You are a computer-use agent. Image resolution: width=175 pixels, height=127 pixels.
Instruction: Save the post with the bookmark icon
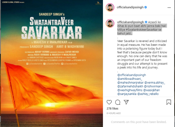169,102
